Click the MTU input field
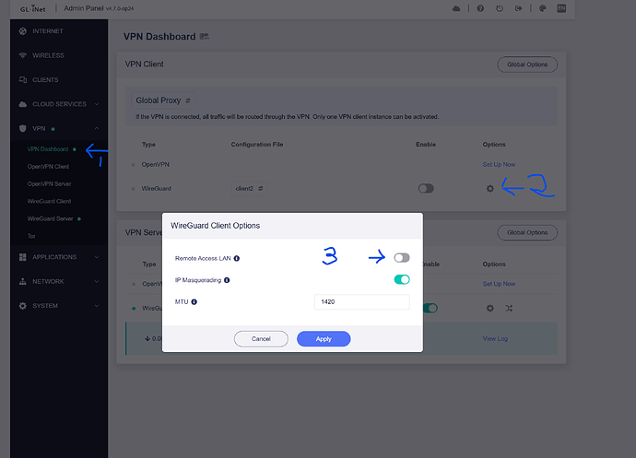Image resolution: width=636 pixels, height=458 pixels. click(361, 301)
